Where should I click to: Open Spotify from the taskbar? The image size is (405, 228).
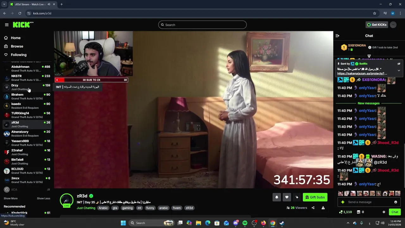click(245, 223)
